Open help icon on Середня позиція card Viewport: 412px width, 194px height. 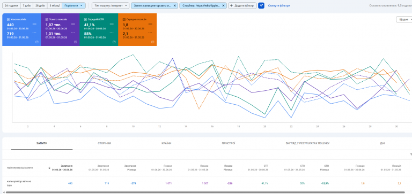tap(153, 42)
